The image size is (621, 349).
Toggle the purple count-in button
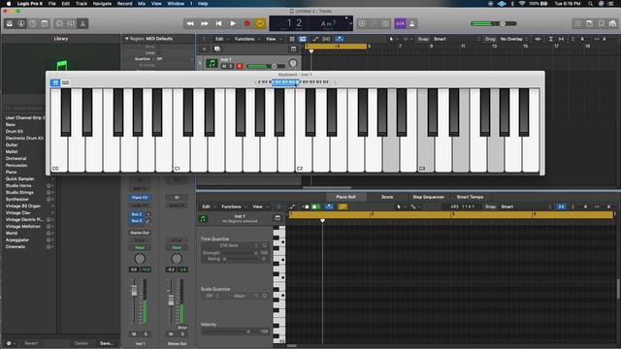(400, 23)
